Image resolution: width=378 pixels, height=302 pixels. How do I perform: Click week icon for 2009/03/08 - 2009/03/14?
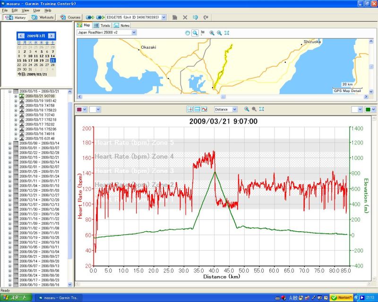[16, 143]
